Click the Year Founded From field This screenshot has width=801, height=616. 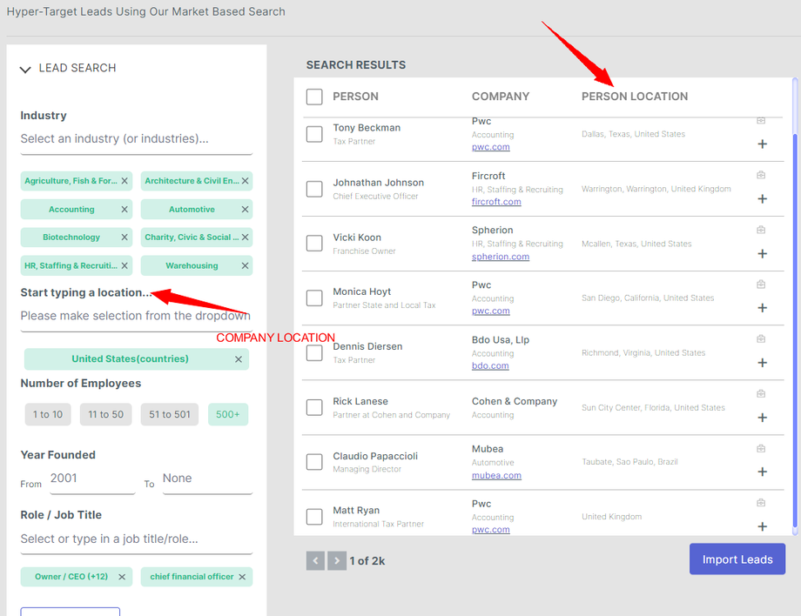91,479
